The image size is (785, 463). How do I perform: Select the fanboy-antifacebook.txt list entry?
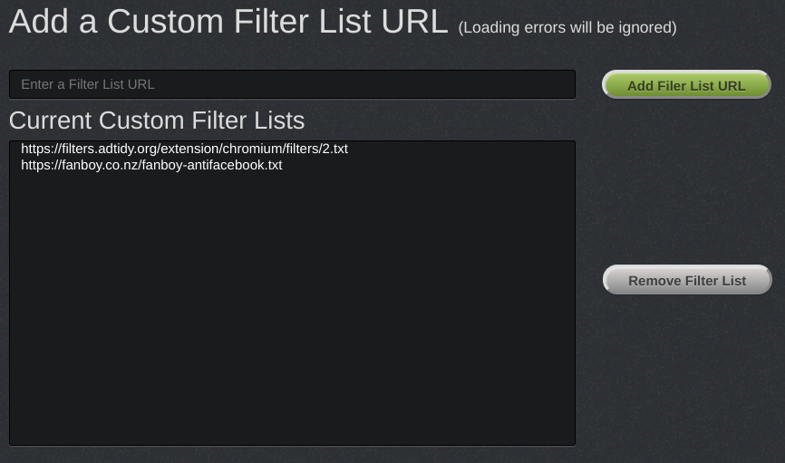292,165
